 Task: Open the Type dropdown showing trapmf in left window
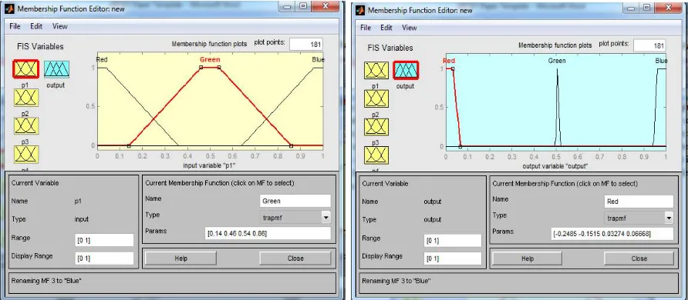(295, 217)
